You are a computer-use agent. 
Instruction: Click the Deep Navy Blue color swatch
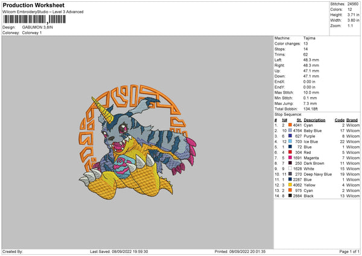[x=290, y=174]
